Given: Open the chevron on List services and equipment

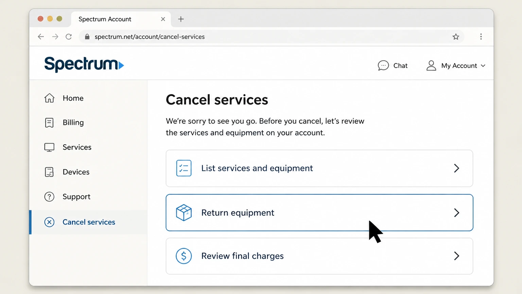Looking at the screenshot, I should tap(456, 168).
